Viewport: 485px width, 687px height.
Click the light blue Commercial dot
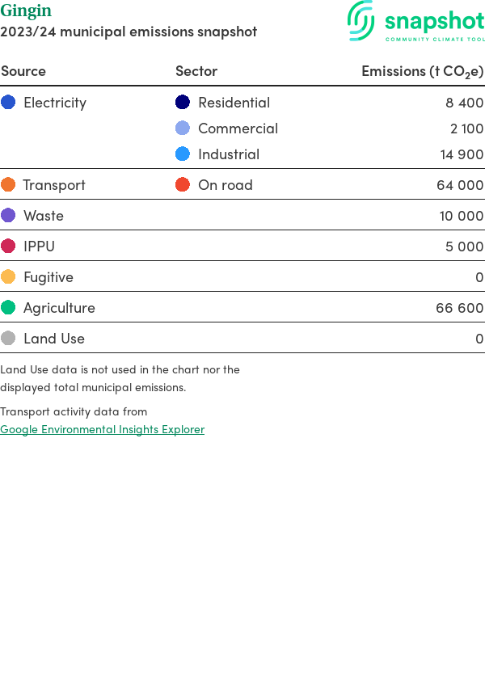click(183, 128)
